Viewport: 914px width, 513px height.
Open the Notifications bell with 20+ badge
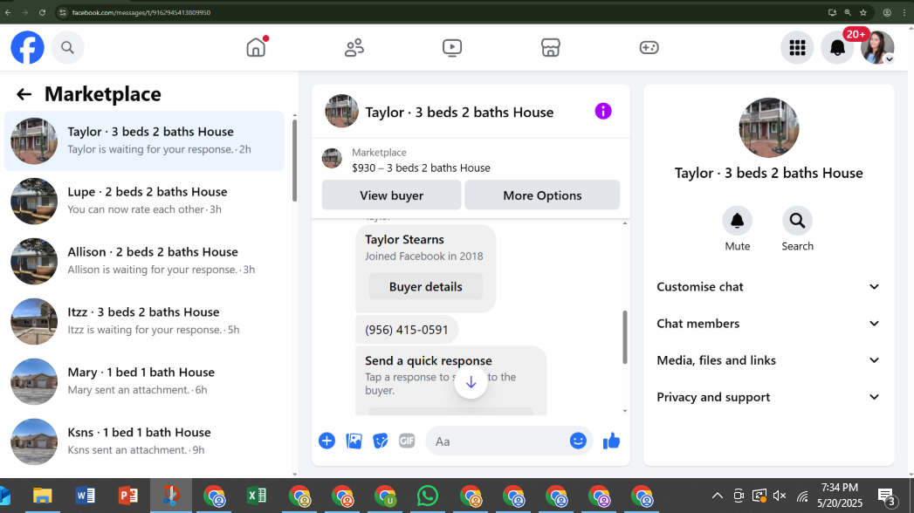pos(838,47)
